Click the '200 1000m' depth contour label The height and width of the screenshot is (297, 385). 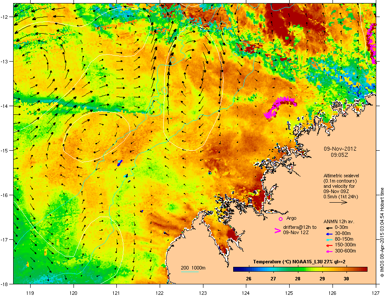193,268
